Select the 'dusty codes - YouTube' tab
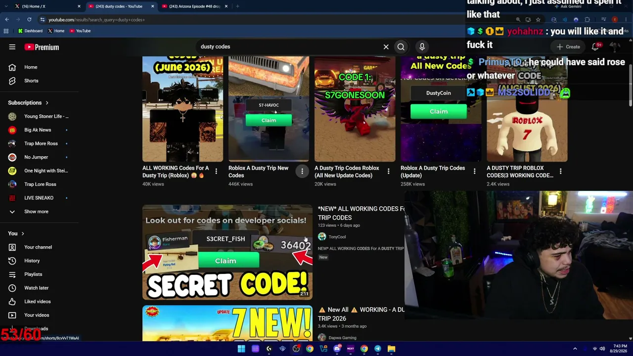 coord(121,6)
